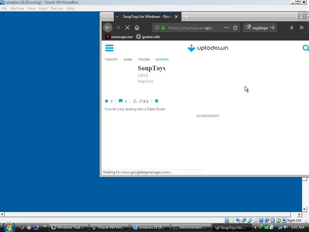Click the horizontal scrollbar left arrow

2,214
